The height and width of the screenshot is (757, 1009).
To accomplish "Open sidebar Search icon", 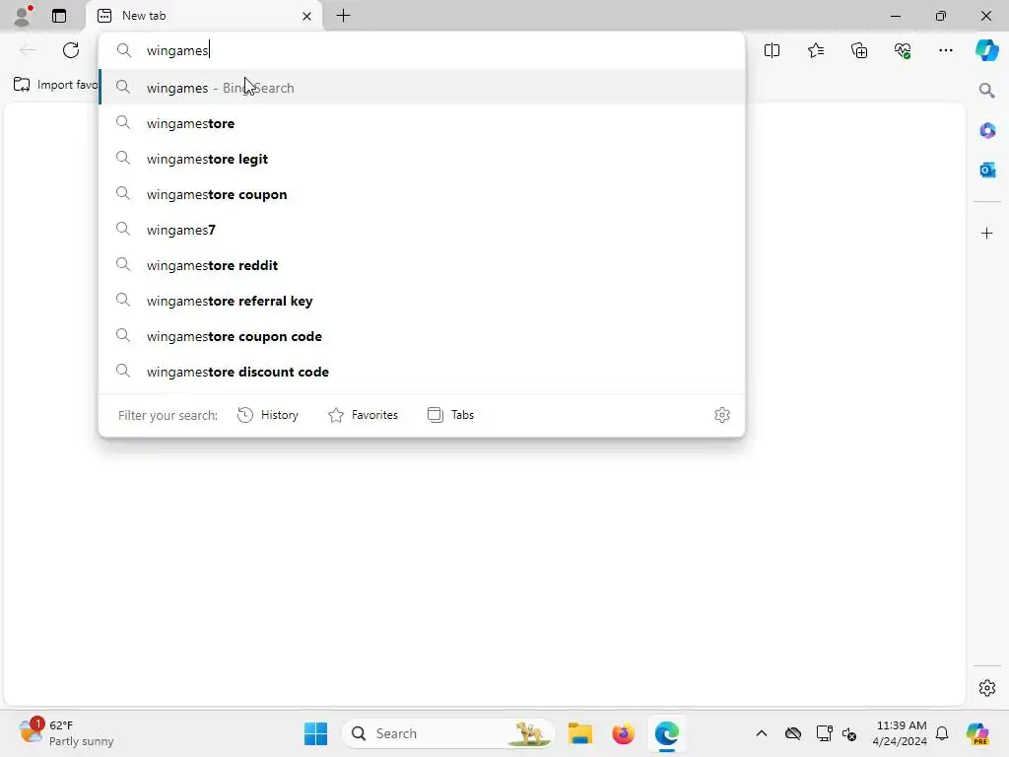I will pos(986,91).
